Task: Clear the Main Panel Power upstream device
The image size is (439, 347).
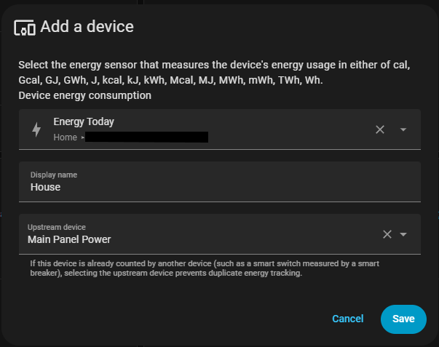Action: point(387,234)
